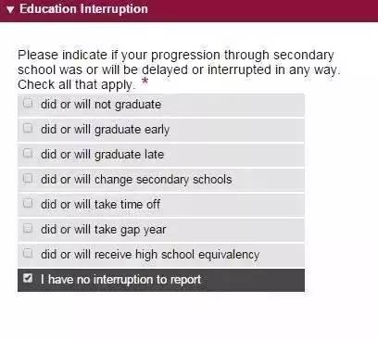378x341 pixels.
Task: Check the 'did or will not graduate' checkbox
Action: [28, 103]
